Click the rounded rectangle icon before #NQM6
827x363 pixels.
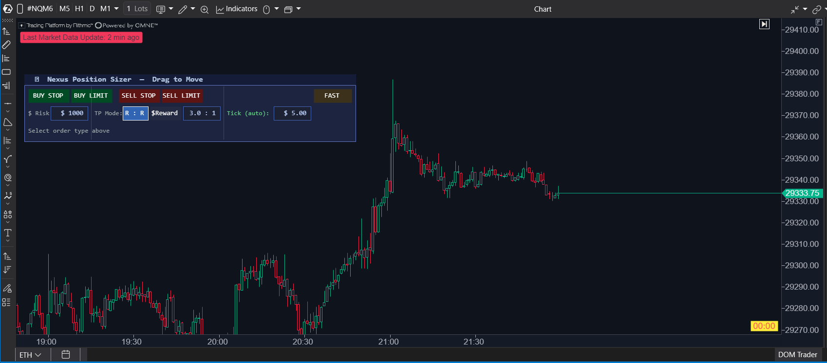(x=19, y=9)
